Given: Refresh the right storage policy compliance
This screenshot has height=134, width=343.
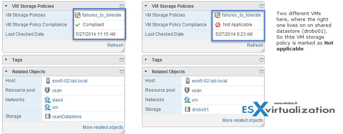Looking at the screenshot, I should tap(255, 45).
